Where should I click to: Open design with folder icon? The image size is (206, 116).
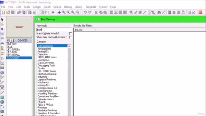pos(8,12)
